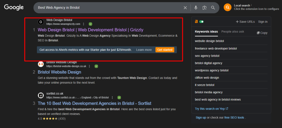Viewport: 282px width, 128px height.
Task: Toggle the green Ahrefs toolbar switch off
Action: click(x=202, y=22)
